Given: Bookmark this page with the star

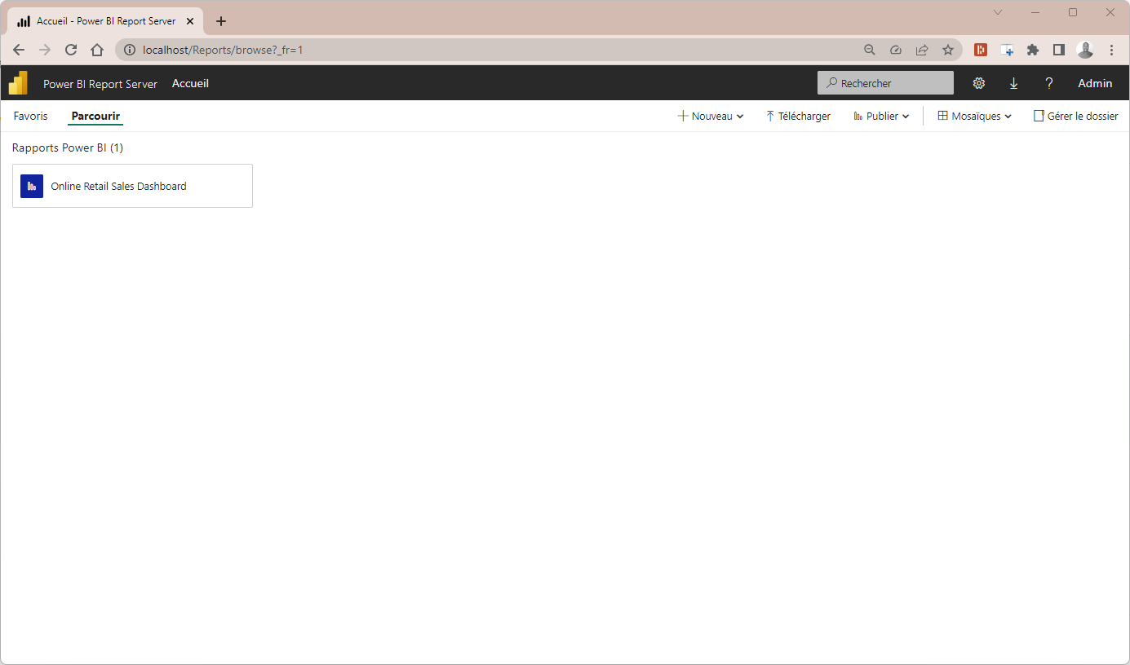Looking at the screenshot, I should pyautogui.click(x=948, y=50).
